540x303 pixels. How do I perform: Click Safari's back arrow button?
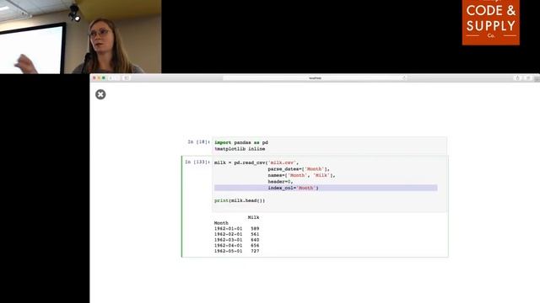pyautogui.click(x=111, y=78)
